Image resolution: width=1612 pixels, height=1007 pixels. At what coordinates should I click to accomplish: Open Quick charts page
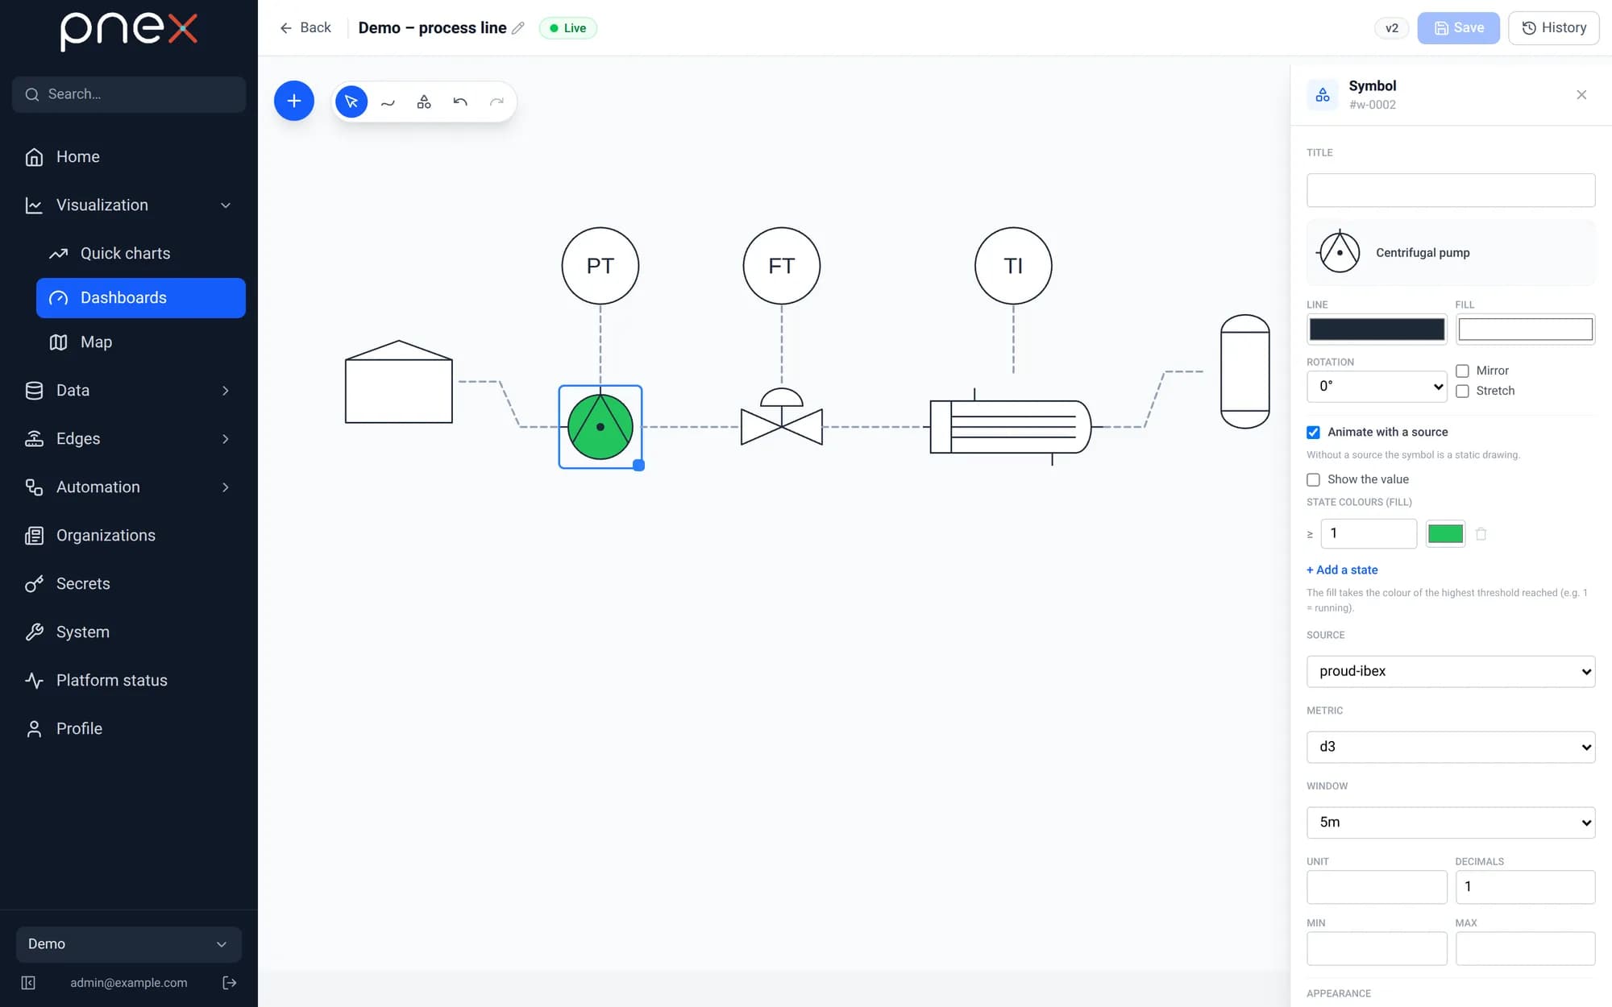click(141, 254)
